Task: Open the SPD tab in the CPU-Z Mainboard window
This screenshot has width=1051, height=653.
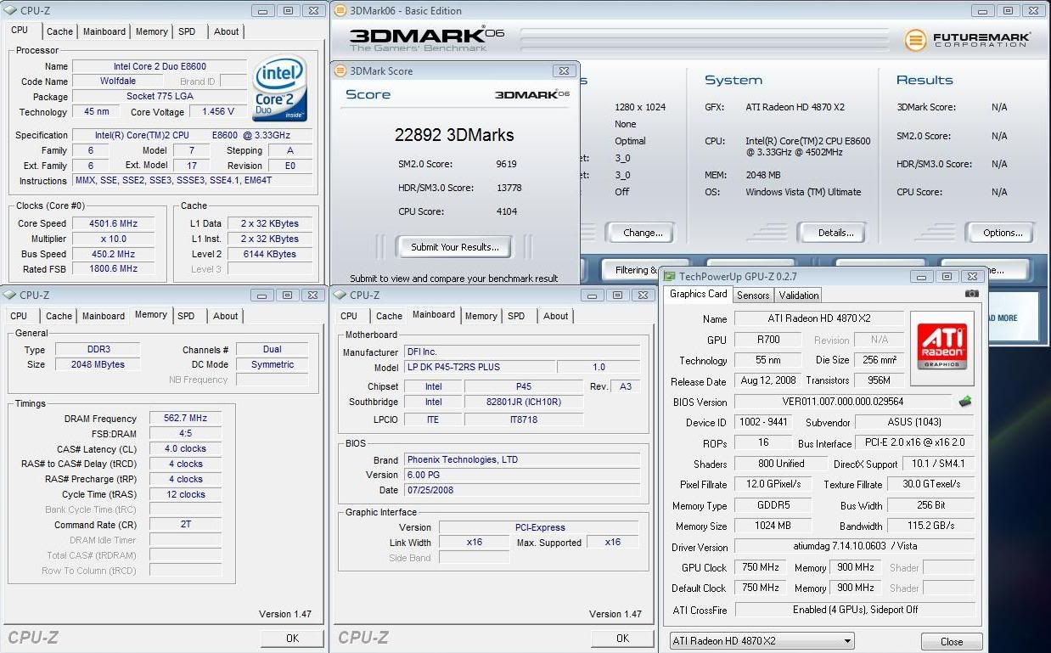Action: click(x=516, y=316)
